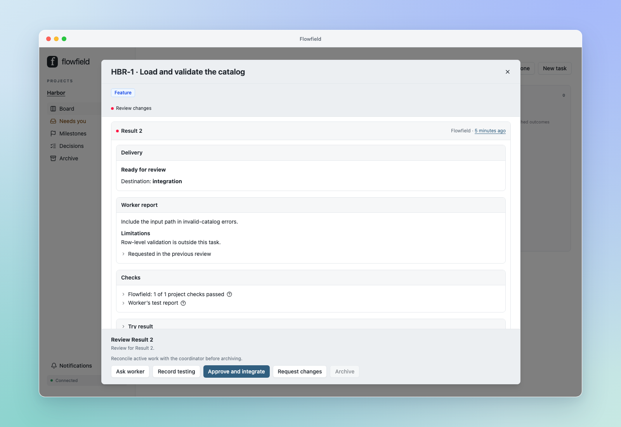
Task: Click the Notifications bell icon
Action: click(54, 366)
